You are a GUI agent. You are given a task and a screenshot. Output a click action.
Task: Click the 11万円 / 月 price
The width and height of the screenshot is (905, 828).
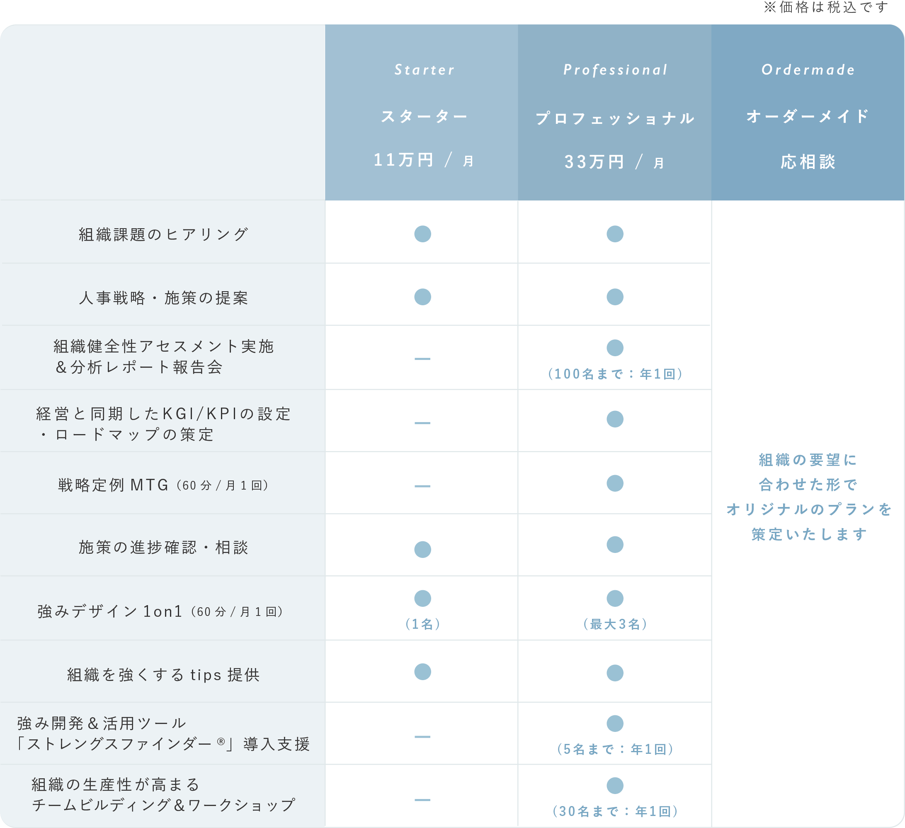coord(424,160)
